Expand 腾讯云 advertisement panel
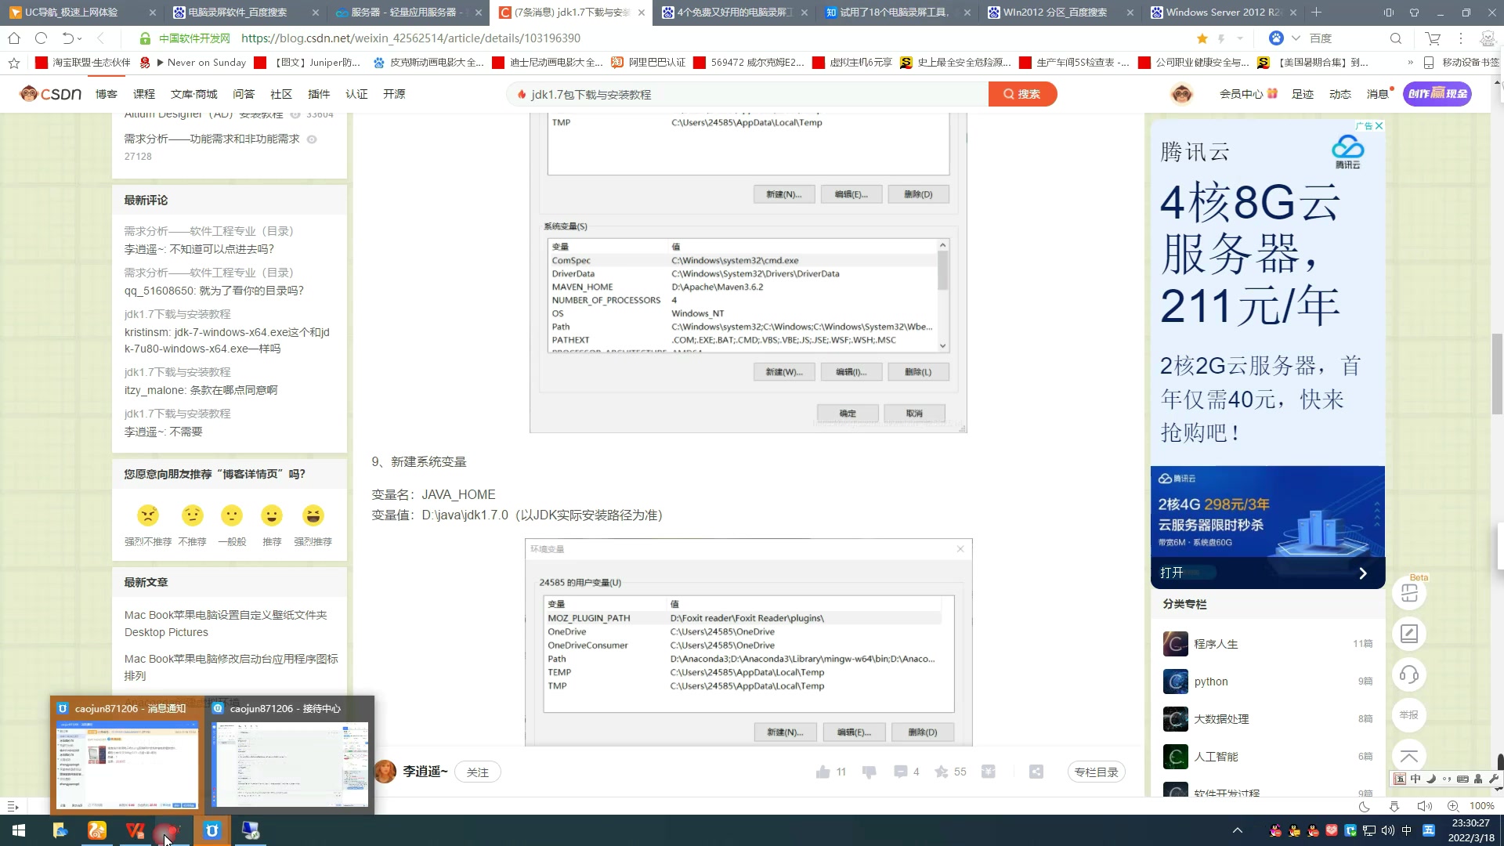 coord(1365,573)
